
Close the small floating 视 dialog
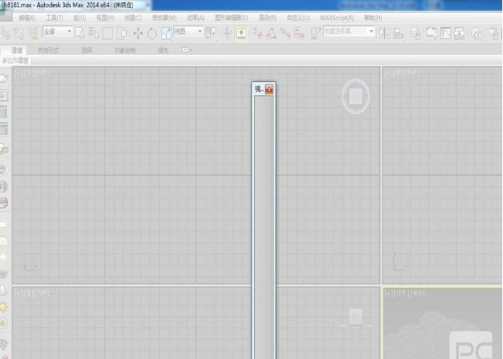click(x=269, y=89)
